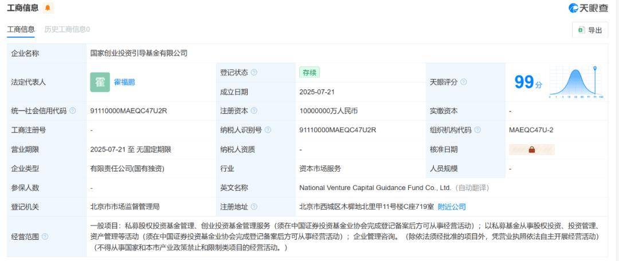The height and width of the screenshot is (261, 619).
Task: Click credit code in the 统一社会信用代码 row
Action: click(x=129, y=111)
